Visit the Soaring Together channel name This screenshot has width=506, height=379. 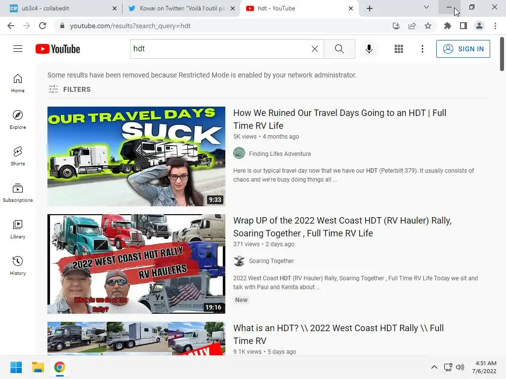pos(271,261)
